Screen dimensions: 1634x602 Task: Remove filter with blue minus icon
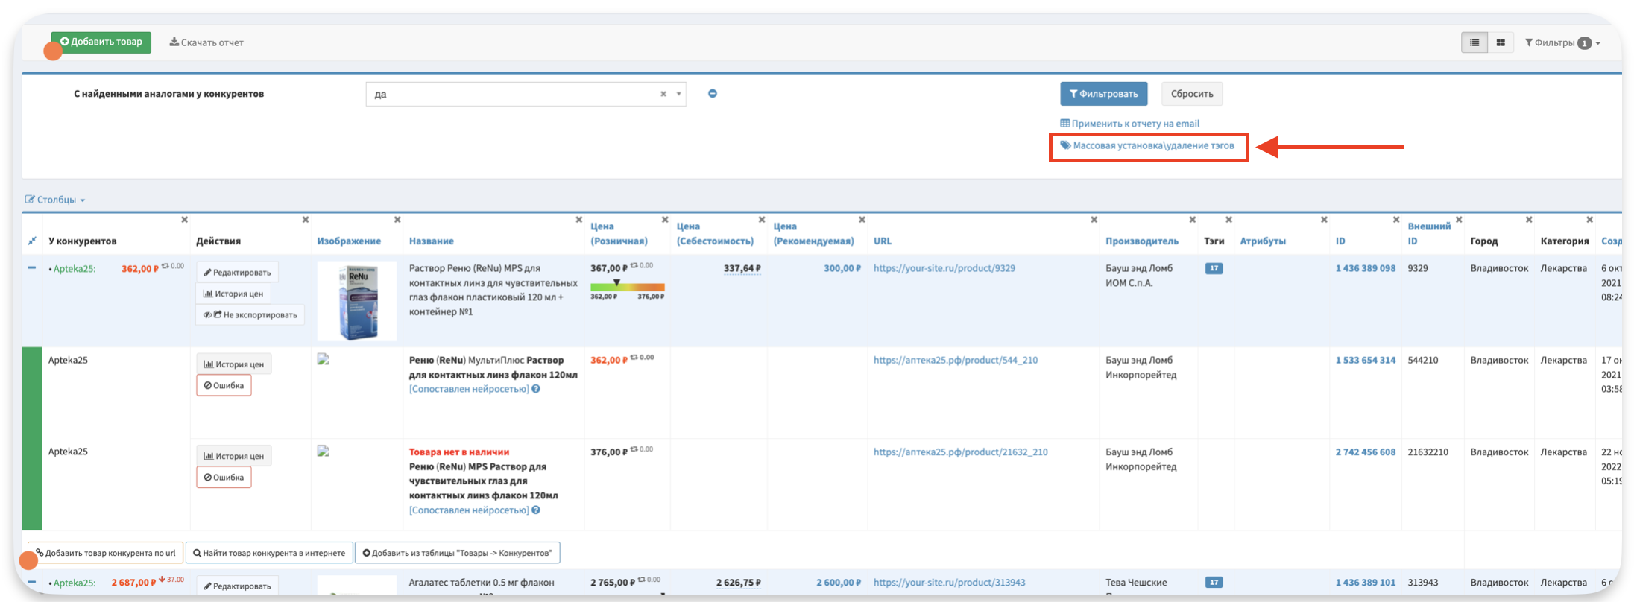(x=713, y=94)
